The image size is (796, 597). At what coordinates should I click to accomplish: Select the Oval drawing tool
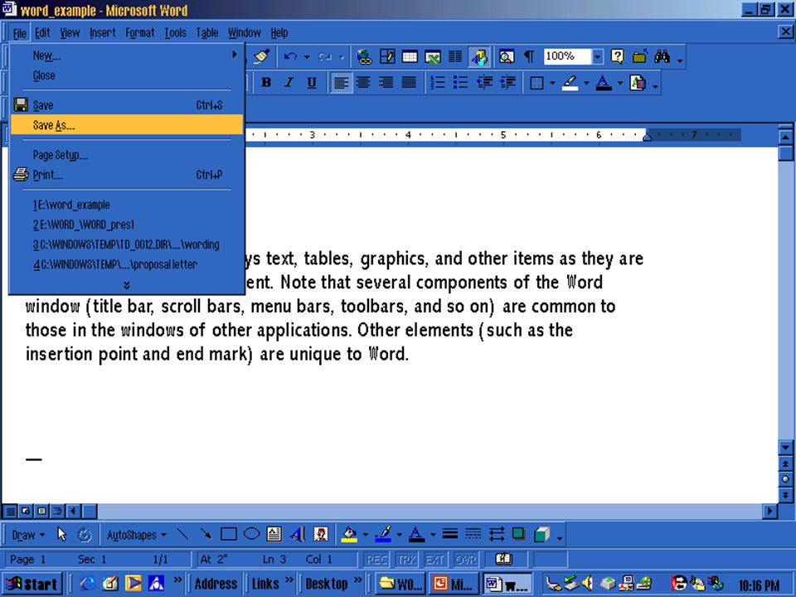(251, 534)
